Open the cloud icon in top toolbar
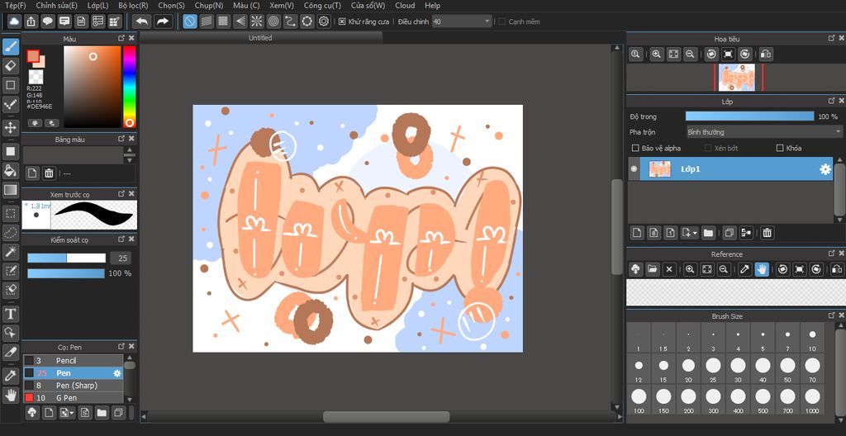This screenshot has height=436, width=846. [14, 21]
